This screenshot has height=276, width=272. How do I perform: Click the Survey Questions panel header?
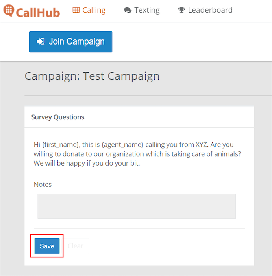click(58, 117)
